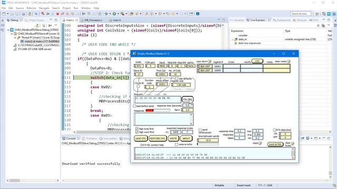The height and width of the screenshot is (189, 337).
Task: Click the copy down icon in Modbus window
Action: [x=210, y=61]
